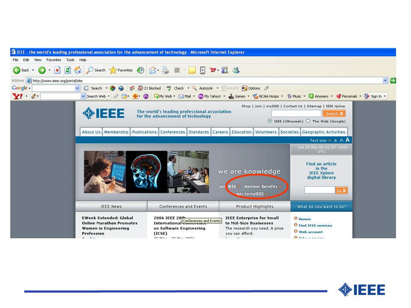Click the Member Benefits link
The width and height of the screenshot is (411, 308).
[262, 187]
